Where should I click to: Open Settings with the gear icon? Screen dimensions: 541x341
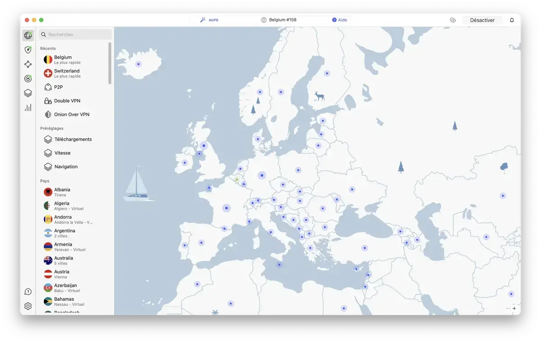click(28, 305)
